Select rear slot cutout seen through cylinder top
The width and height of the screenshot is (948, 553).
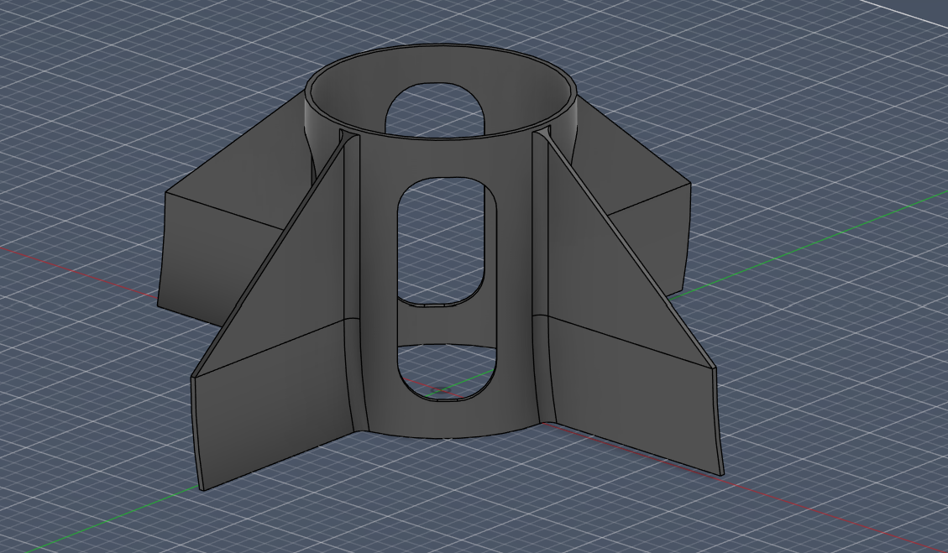click(434, 109)
